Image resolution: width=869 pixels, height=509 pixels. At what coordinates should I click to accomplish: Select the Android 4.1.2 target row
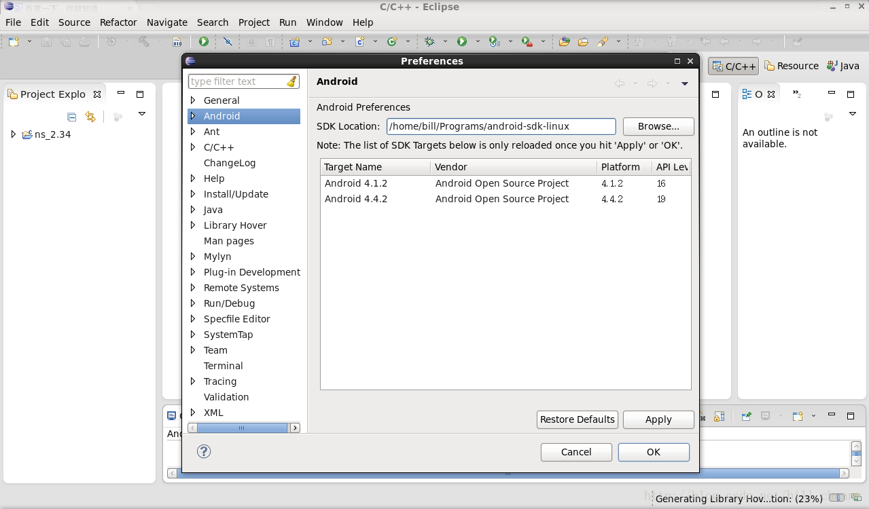pyautogui.click(x=506, y=183)
